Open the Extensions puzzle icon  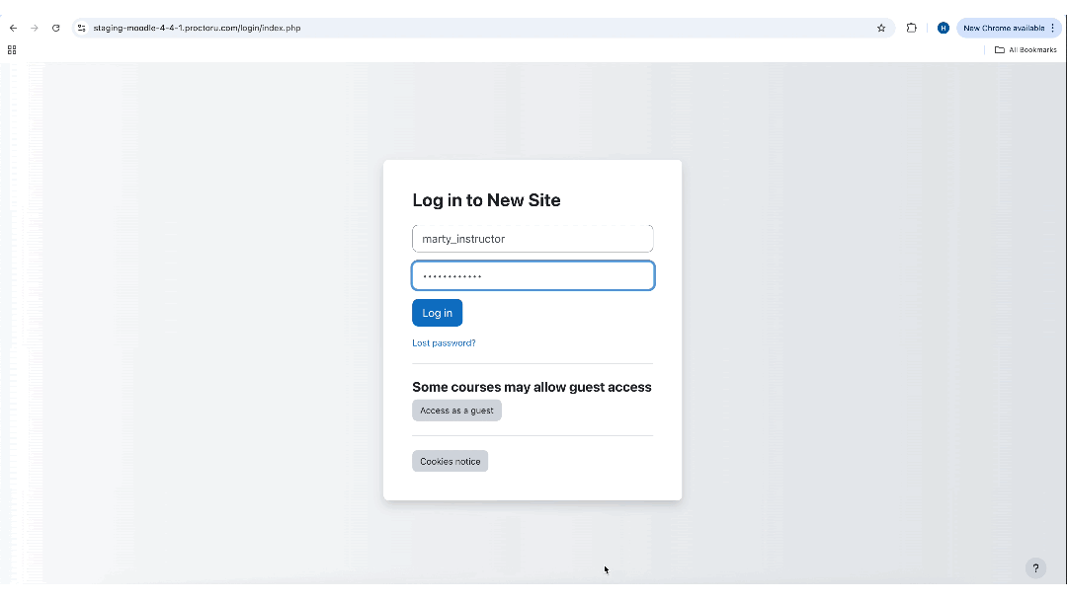pos(911,28)
